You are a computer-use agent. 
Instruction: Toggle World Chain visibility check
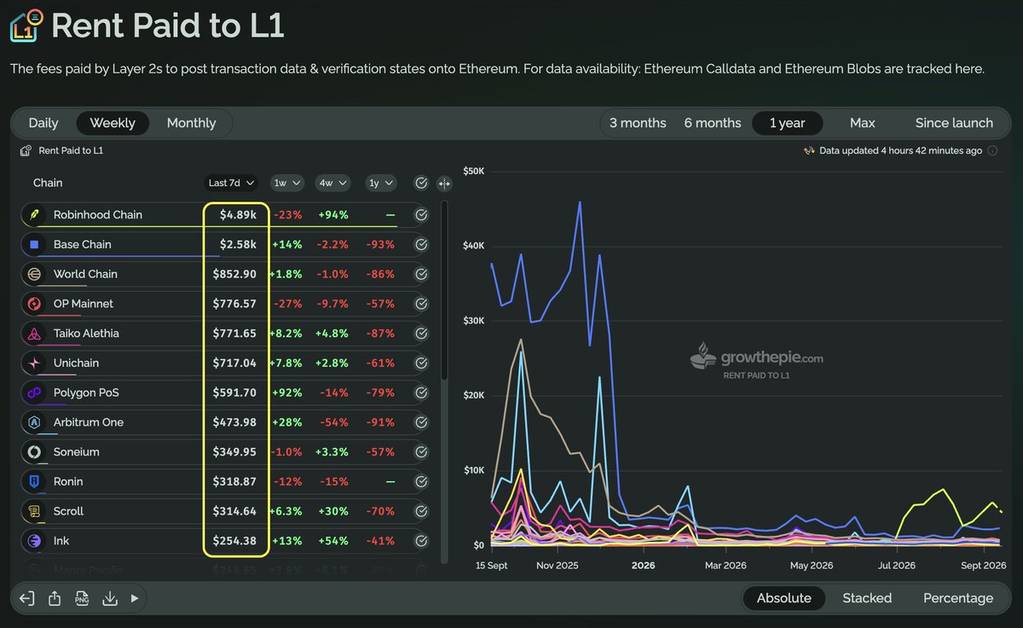tap(421, 274)
